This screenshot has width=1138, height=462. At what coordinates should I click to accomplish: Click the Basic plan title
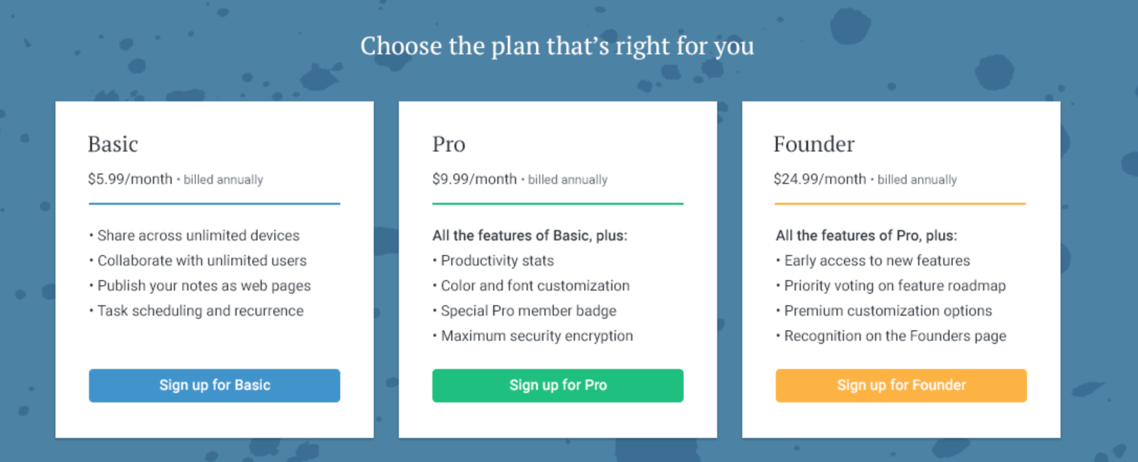point(113,144)
